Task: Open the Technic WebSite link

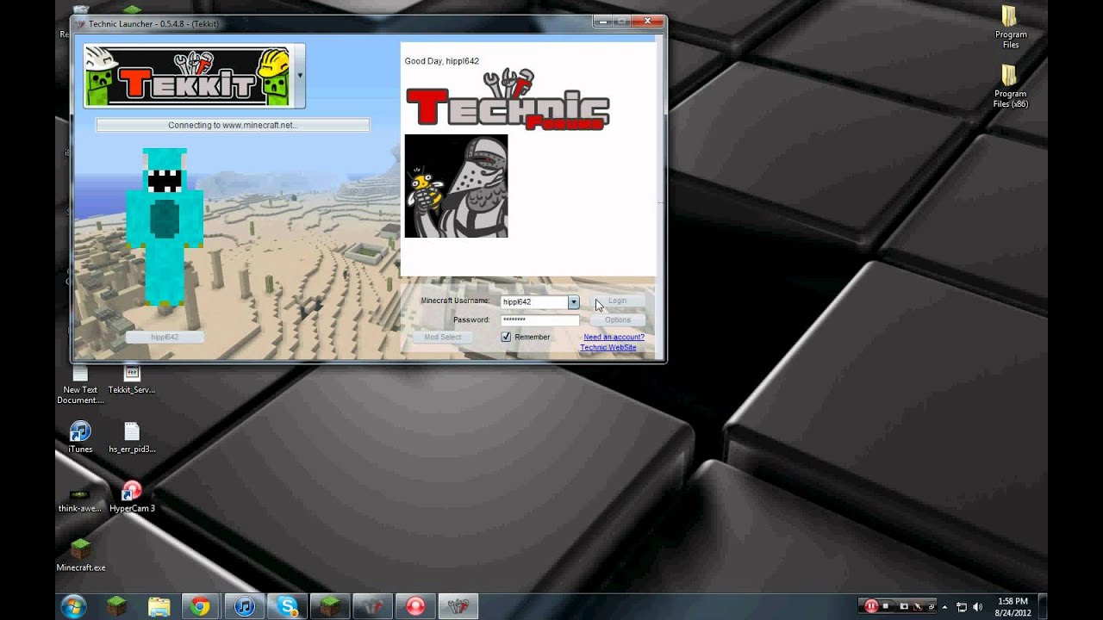Action: (608, 347)
